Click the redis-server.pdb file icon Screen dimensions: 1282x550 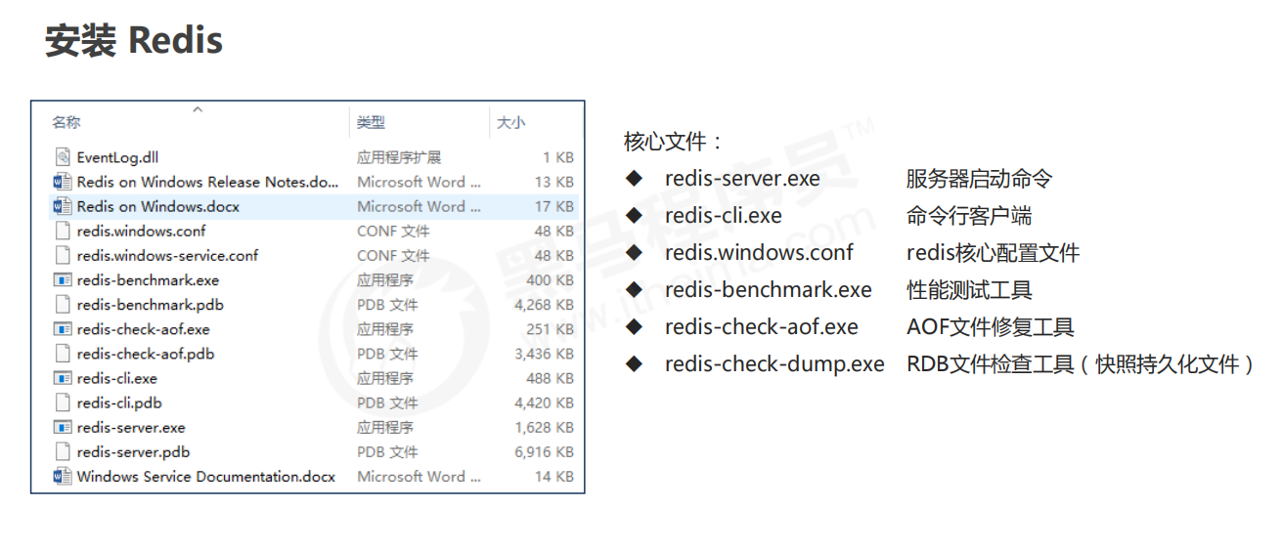63,451
